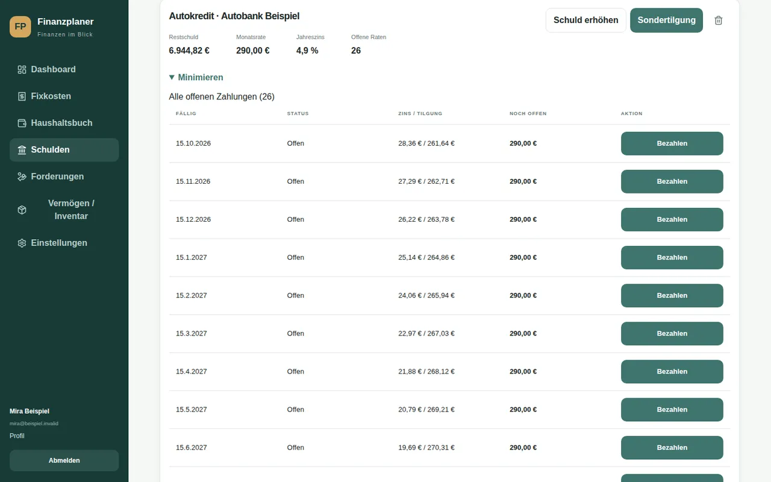The image size is (771, 482).
Task: Click Bezahlen for 15.5.2027
Action: pyautogui.click(x=672, y=410)
